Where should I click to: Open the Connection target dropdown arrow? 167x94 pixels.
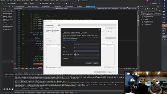pyautogui.click(x=104, y=28)
